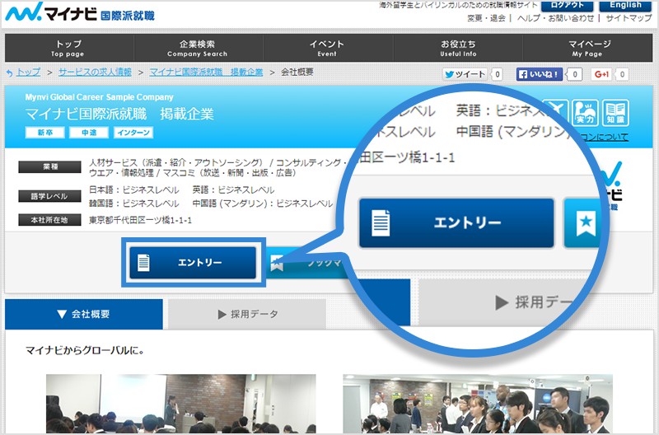
Task: Click the Mynavi logo at top left
Action: pos(80,12)
